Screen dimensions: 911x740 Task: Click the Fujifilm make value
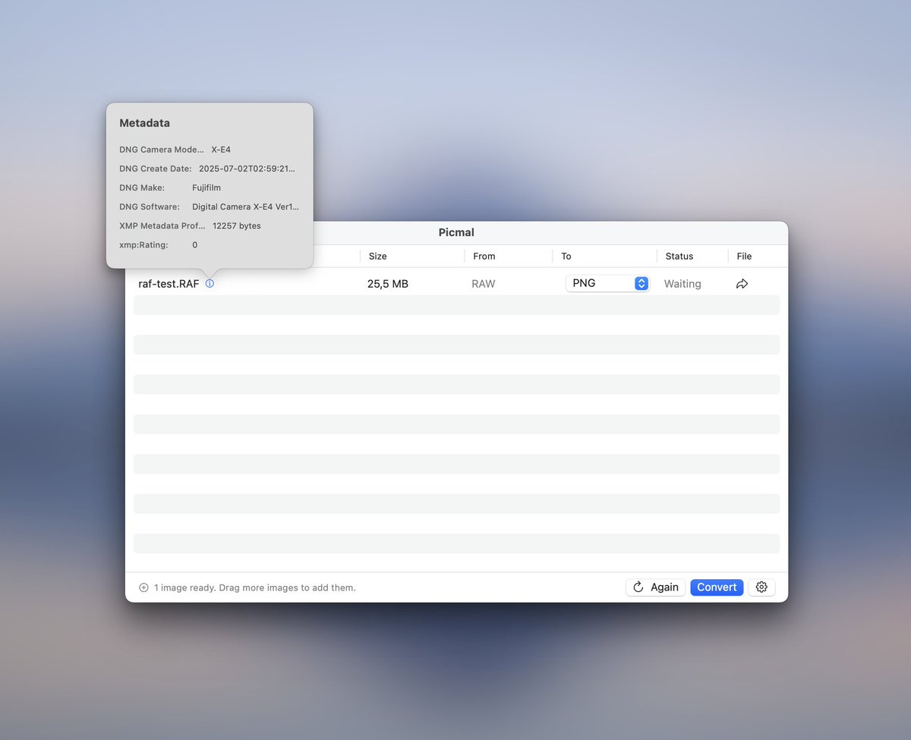(x=206, y=187)
